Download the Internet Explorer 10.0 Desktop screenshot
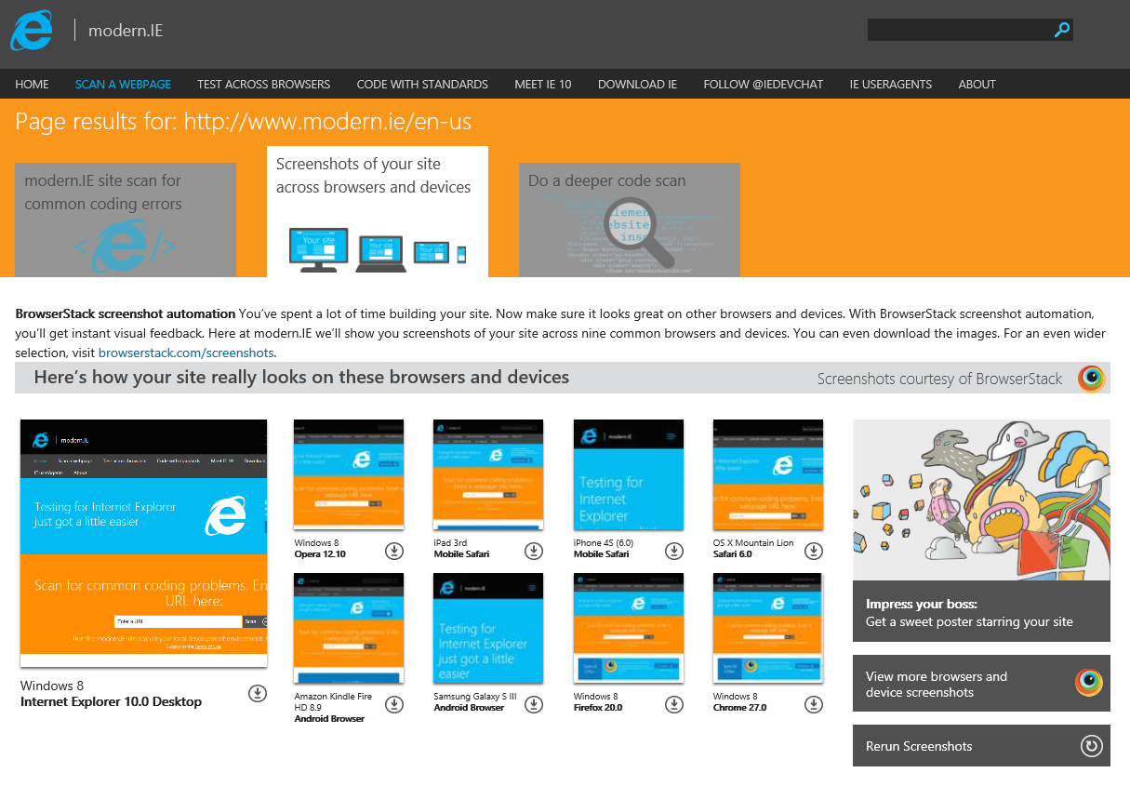The image size is (1130, 786). point(258,693)
